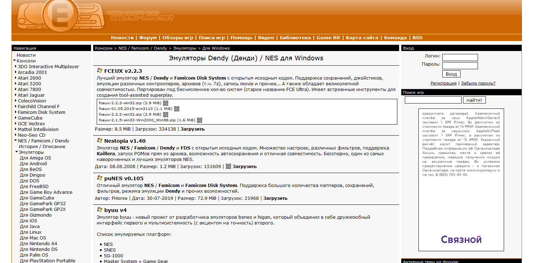Open QR code for fceux-2.1.5-win32-Win2000_Win98.zip
This screenshot has width=538, height=263.
199,120
